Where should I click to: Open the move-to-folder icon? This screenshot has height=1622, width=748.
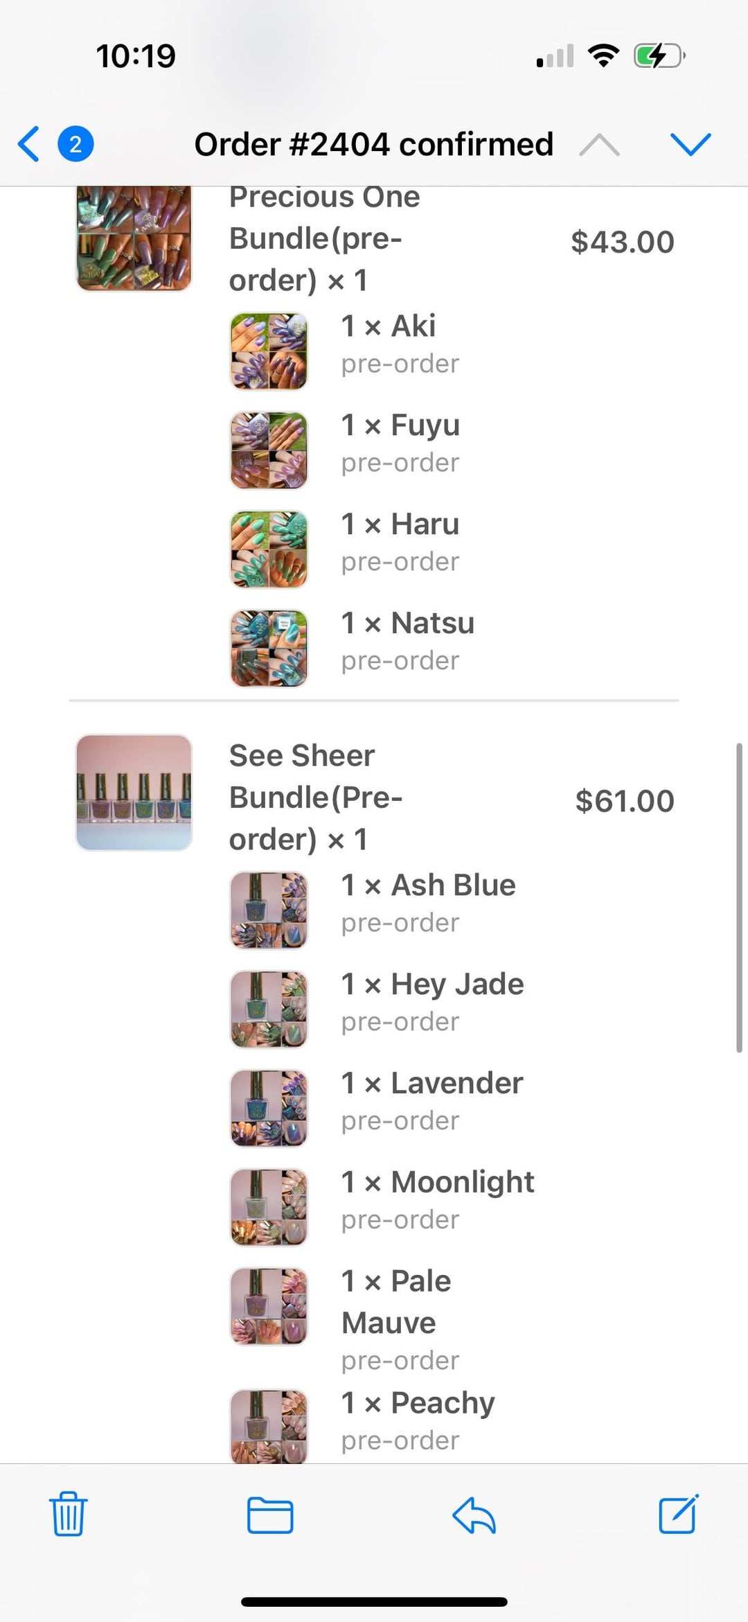270,1515
